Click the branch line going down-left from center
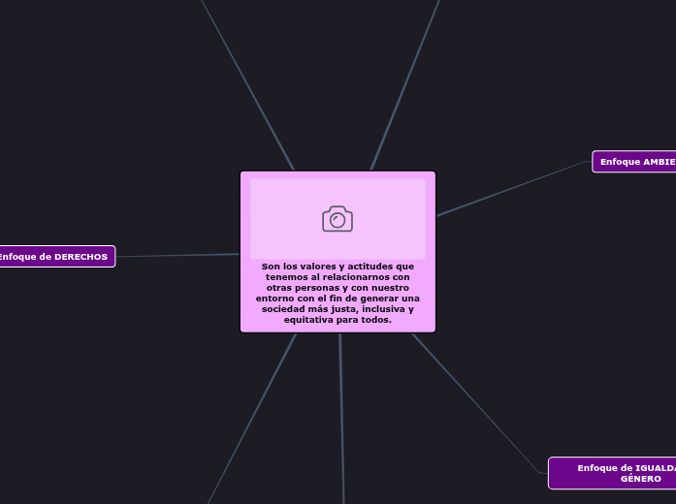 click(252, 419)
